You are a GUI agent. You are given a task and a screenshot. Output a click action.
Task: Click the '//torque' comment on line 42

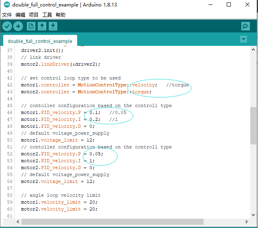tap(178, 85)
